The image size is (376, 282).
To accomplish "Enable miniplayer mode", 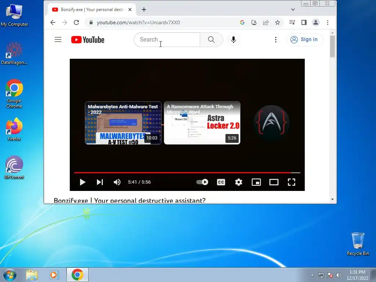I will tap(256, 182).
